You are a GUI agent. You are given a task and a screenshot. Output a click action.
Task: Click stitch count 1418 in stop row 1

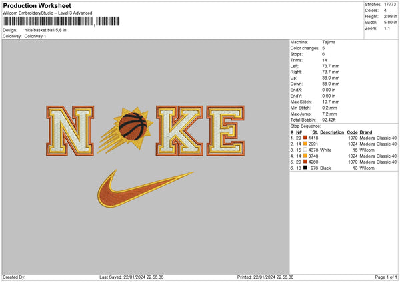coord(313,138)
